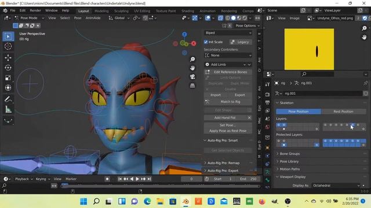Click the Import button
Image resolution: width=371 pixels, height=208 pixels.
[x=216, y=95]
